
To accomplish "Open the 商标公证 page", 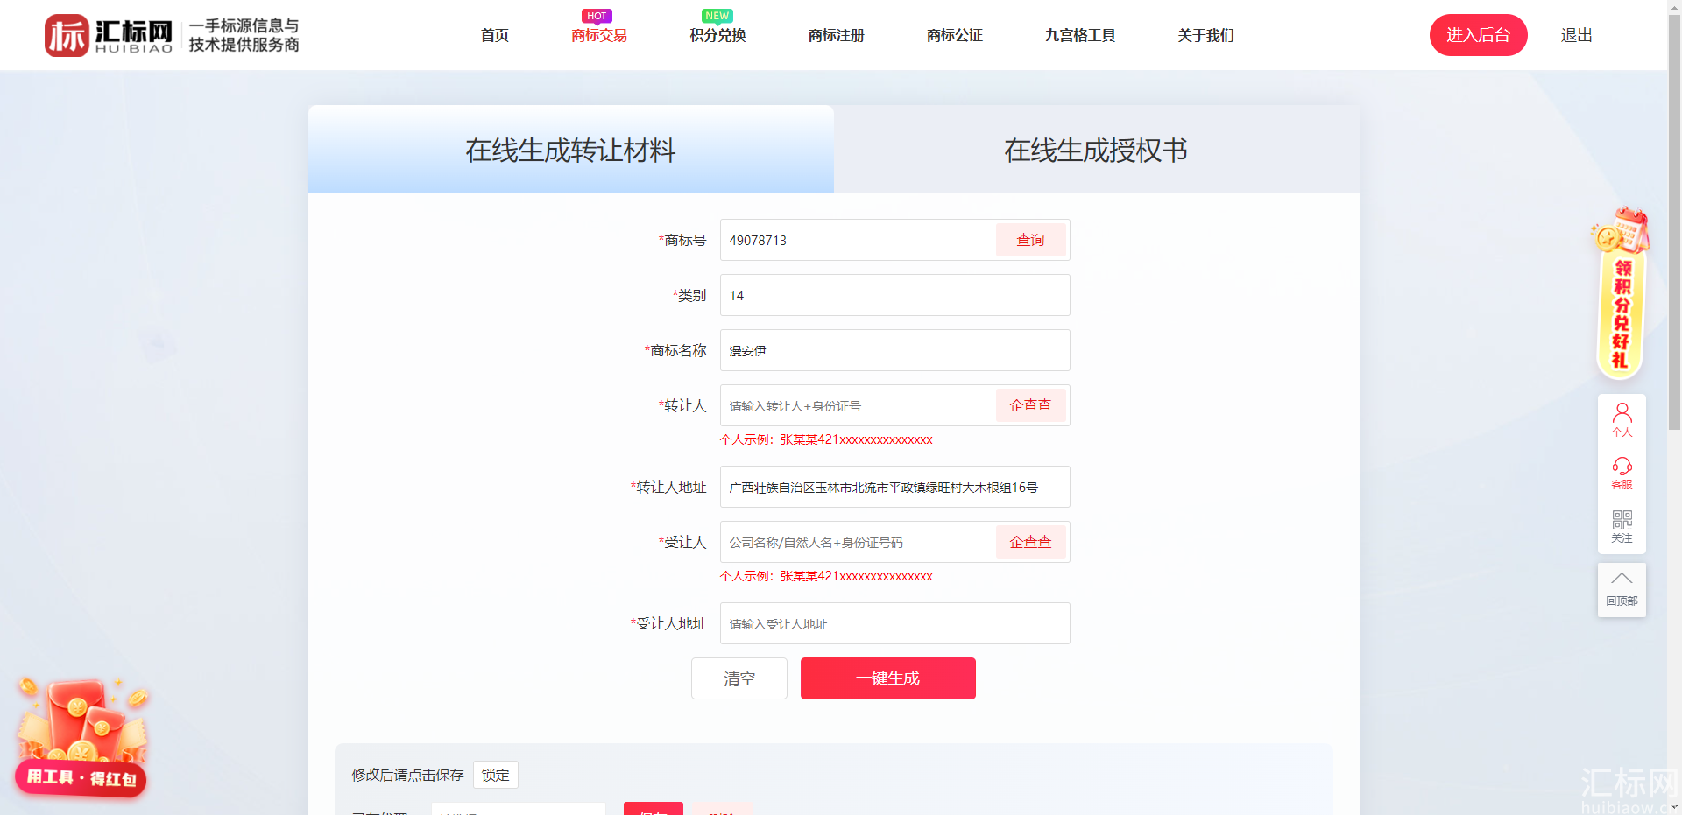I will (x=955, y=35).
